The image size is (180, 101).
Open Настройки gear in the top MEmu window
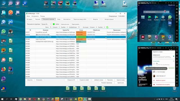tap(163, 17)
